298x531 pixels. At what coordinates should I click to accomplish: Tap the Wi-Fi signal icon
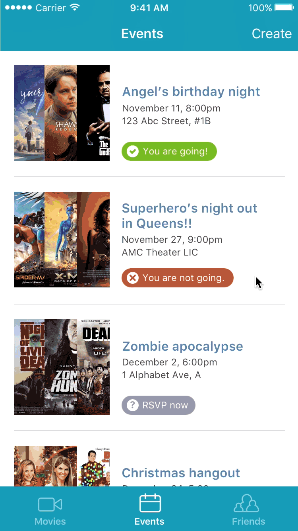coord(74,8)
